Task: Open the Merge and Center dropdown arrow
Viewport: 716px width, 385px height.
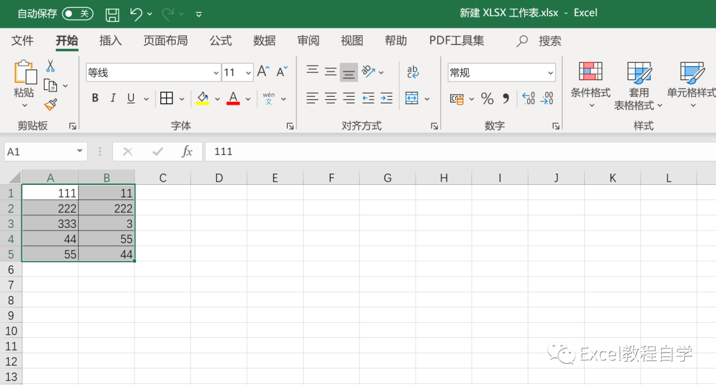Action: pos(427,99)
